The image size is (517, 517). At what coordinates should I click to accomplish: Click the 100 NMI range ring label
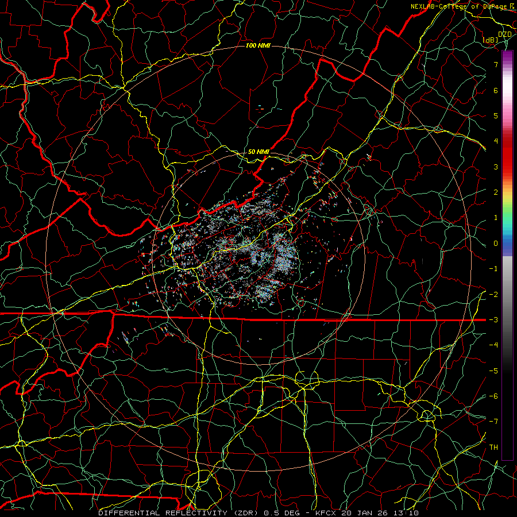click(x=258, y=45)
